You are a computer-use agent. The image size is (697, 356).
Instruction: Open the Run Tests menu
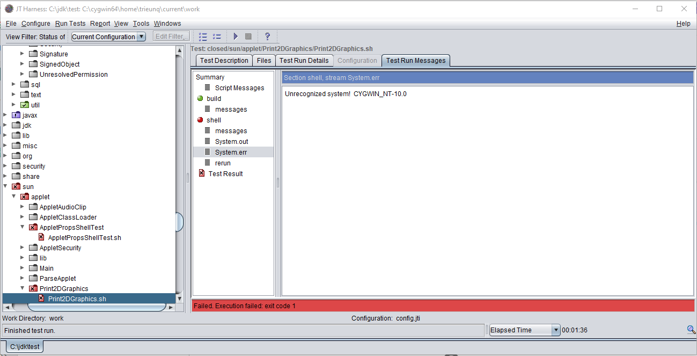pyautogui.click(x=70, y=24)
